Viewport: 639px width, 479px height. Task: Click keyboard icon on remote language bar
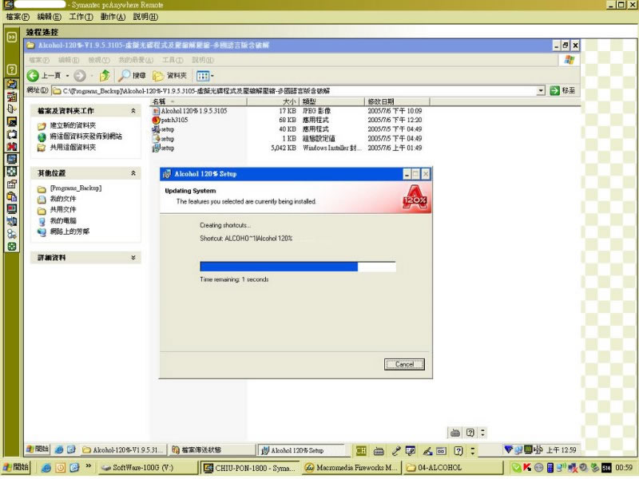379,451
